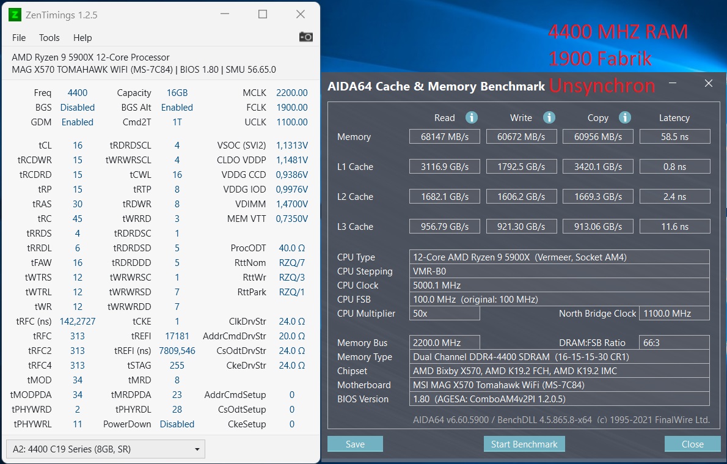Select the CPU Multiplier 50x field
Screen dimensions: 727x464
tap(444, 313)
